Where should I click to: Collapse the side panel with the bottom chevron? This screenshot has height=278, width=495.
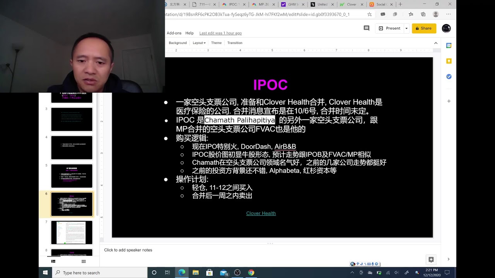point(449,259)
